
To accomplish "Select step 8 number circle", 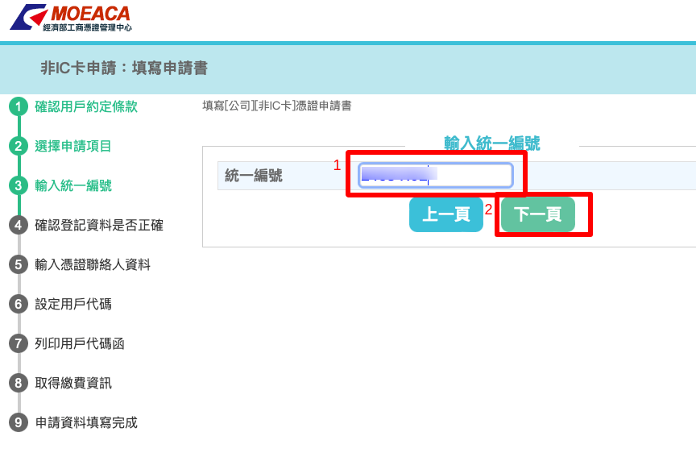I will pyautogui.click(x=19, y=383).
